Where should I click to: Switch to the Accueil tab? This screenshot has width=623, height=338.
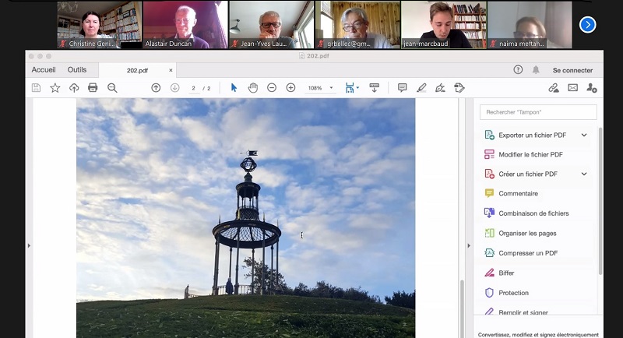point(44,70)
